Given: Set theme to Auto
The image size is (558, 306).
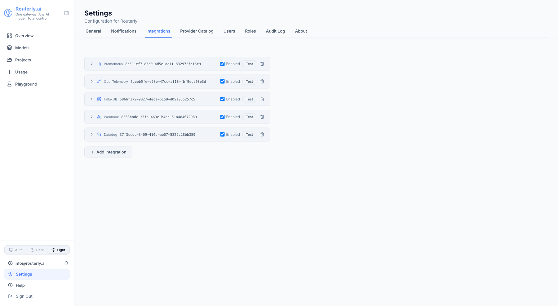Looking at the screenshot, I should (16, 250).
